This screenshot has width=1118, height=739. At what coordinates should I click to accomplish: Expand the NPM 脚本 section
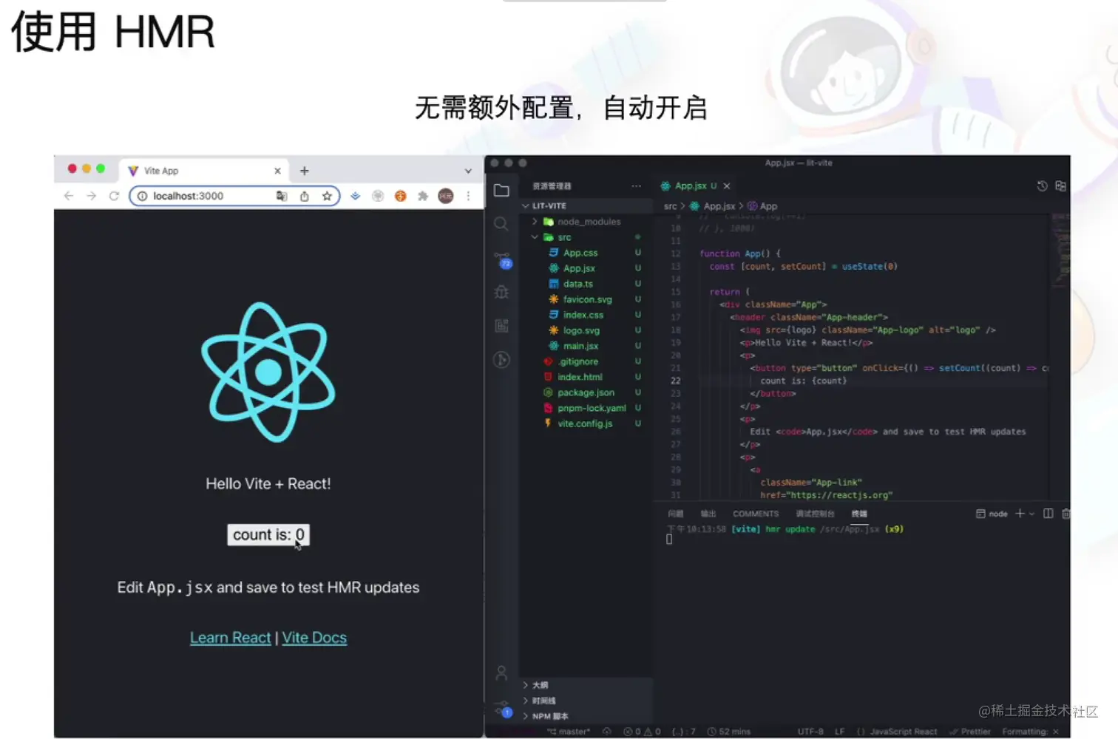(587, 716)
